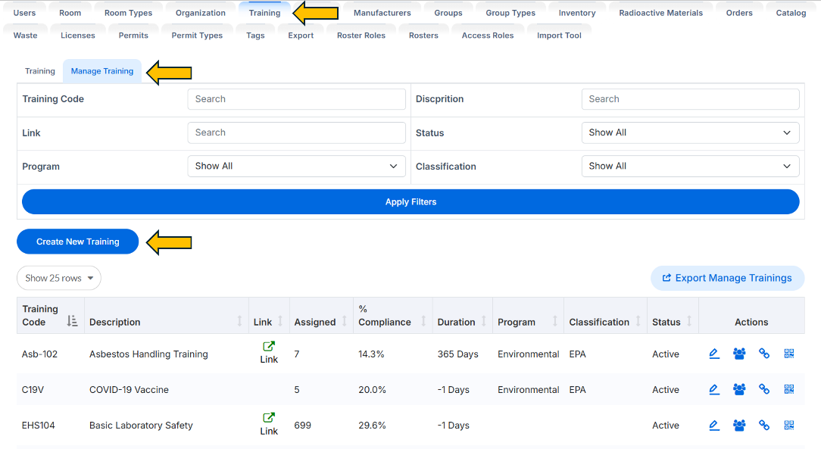
Task: Edit the COVID-19 Vaccine training
Action: coord(713,389)
